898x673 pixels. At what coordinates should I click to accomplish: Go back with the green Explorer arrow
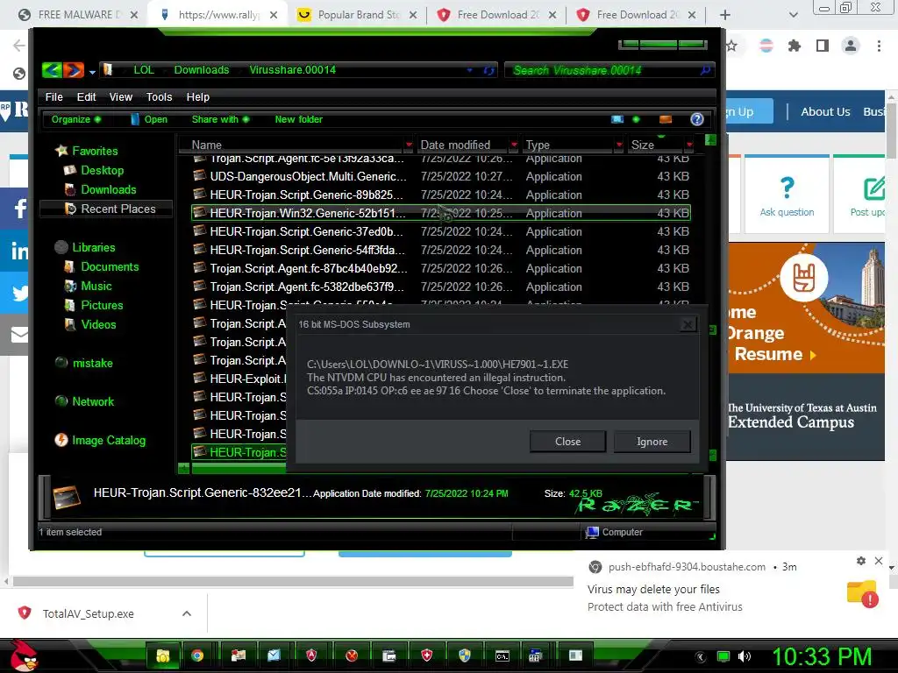(x=52, y=70)
